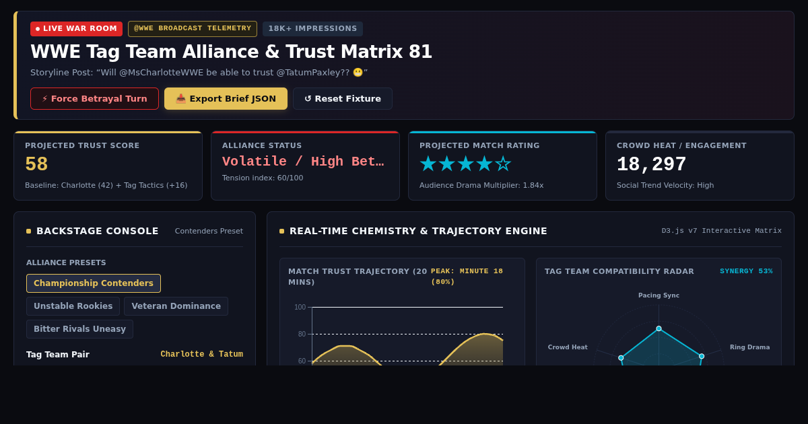Click the 100 tick on trajectory chart axis
The height and width of the screenshot is (424, 808).
300,308
